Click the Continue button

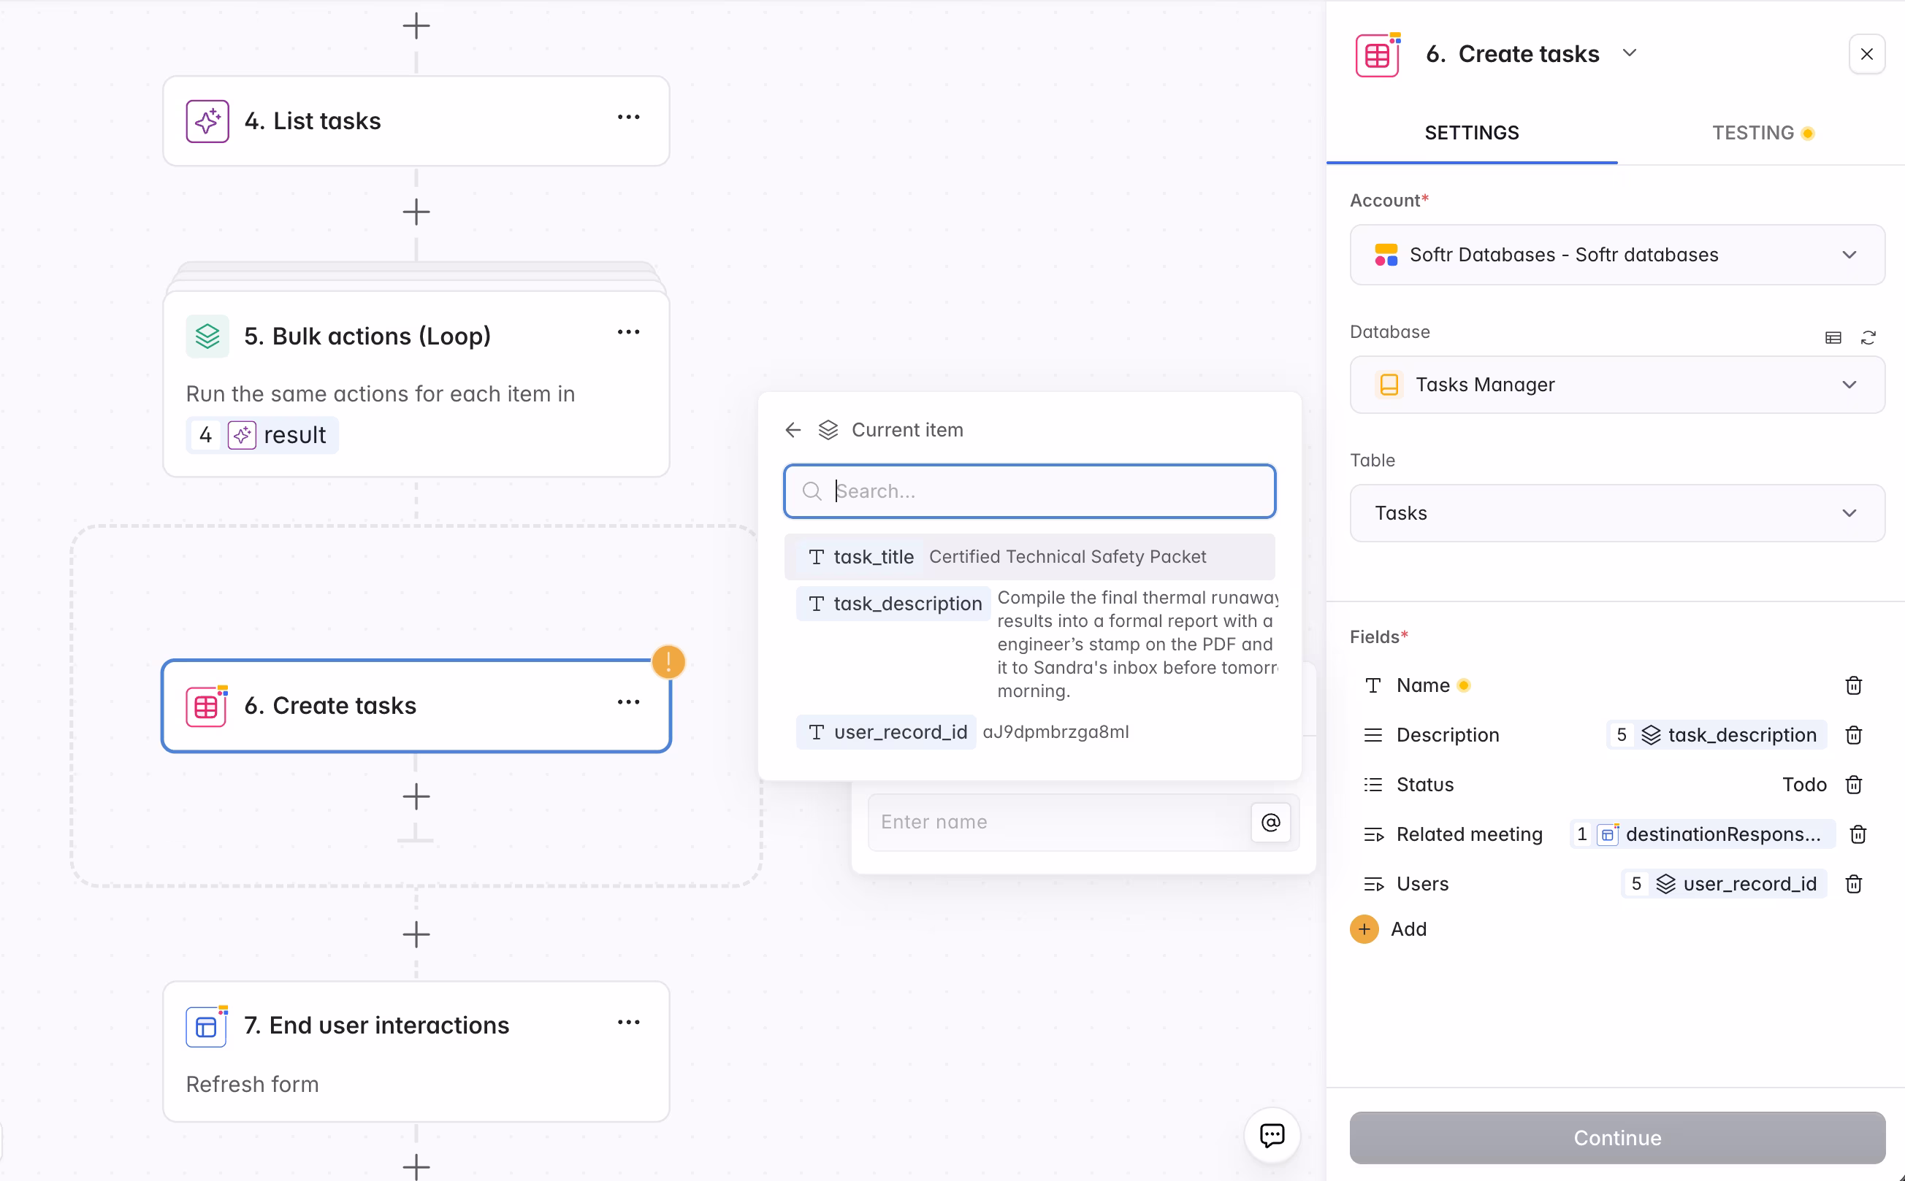[x=1615, y=1138]
